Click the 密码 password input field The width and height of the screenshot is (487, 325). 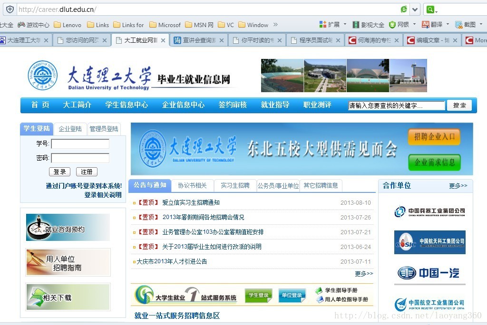80,158
